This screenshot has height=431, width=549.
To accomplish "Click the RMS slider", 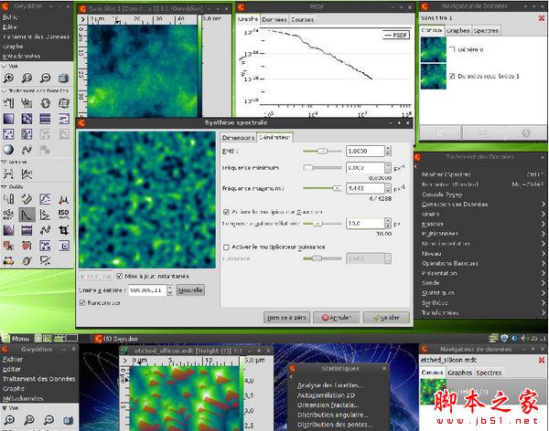I will [322, 151].
